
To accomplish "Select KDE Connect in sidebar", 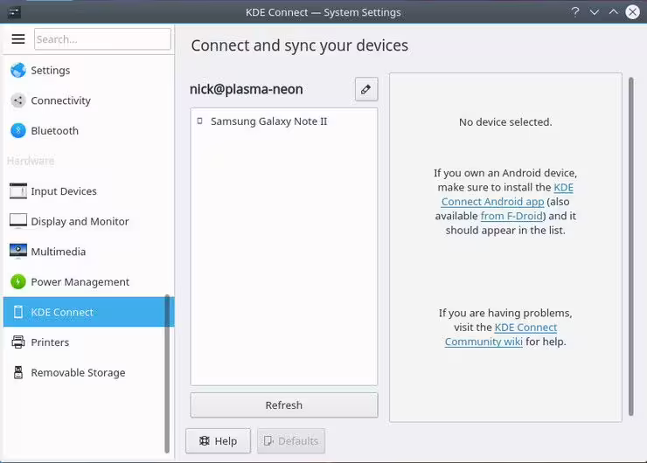I will pos(88,312).
